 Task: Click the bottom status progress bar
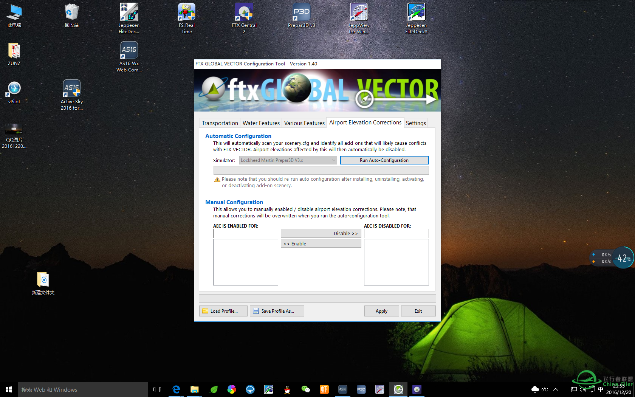pos(317,298)
